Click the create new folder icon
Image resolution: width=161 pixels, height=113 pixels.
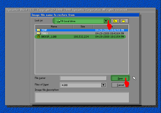coord(125,21)
